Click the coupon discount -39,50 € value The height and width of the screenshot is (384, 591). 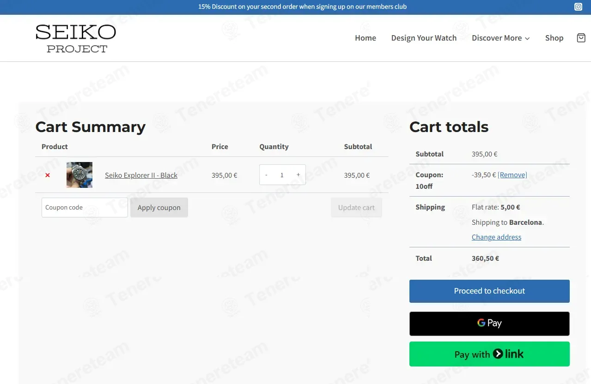click(x=484, y=174)
